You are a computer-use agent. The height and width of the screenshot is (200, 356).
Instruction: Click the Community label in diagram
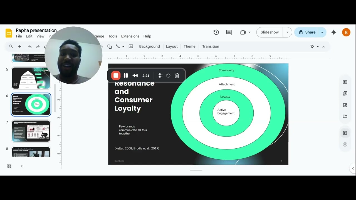pyautogui.click(x=226, y=70)
